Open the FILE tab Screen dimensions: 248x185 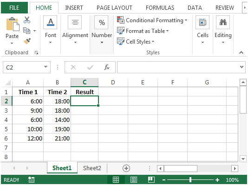pyautogui.click(x=14, y=7)
